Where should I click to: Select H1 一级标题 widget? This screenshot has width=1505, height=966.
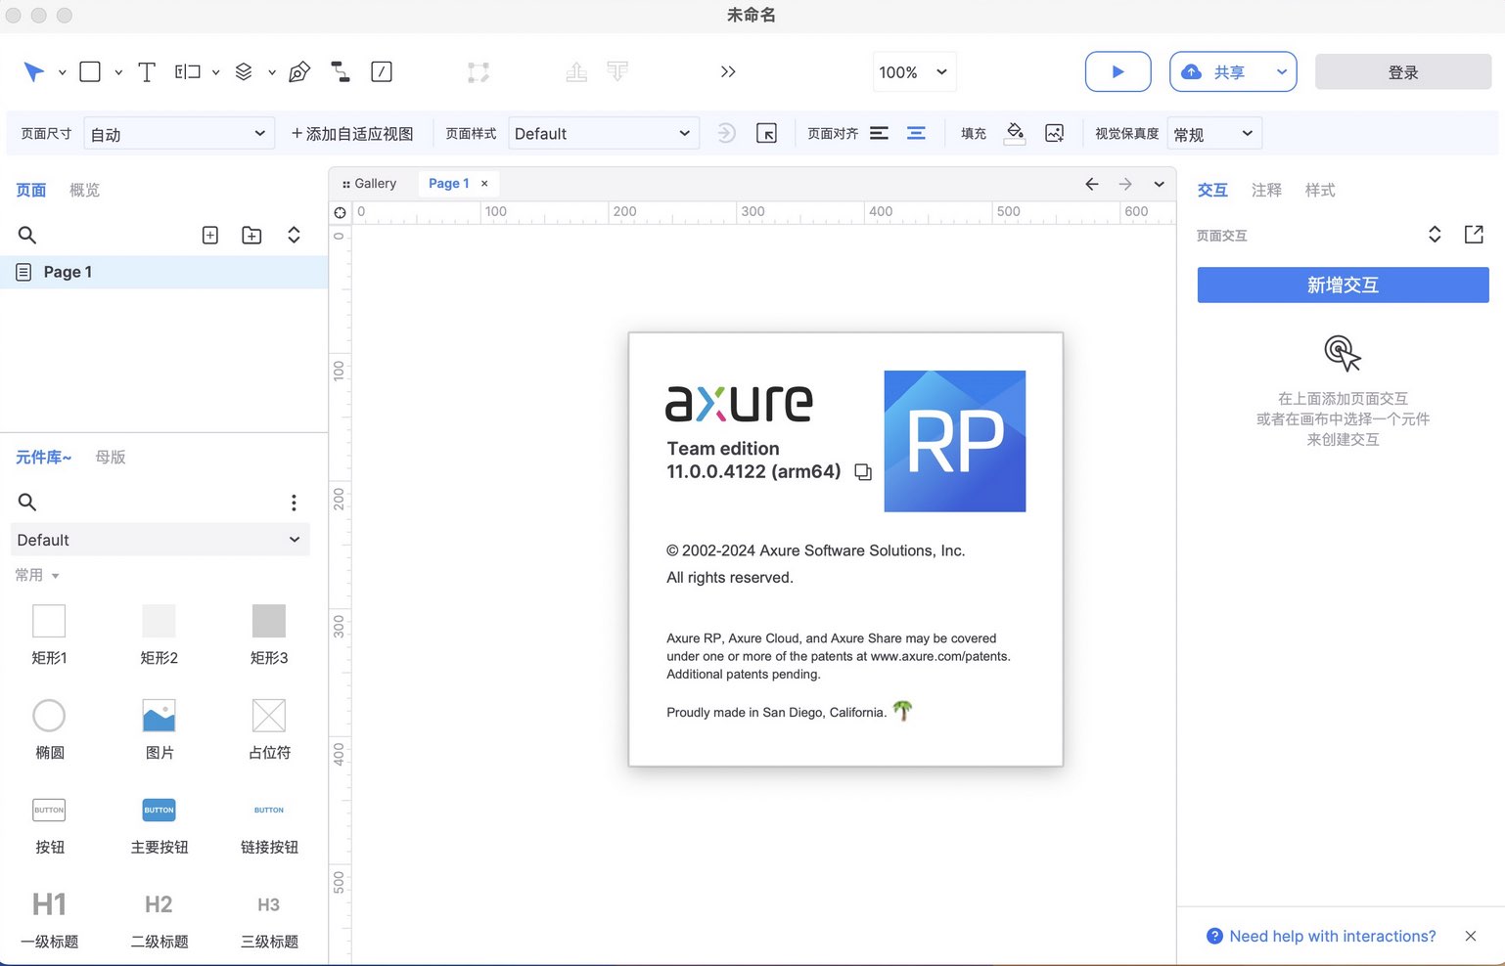pos(49,919)
